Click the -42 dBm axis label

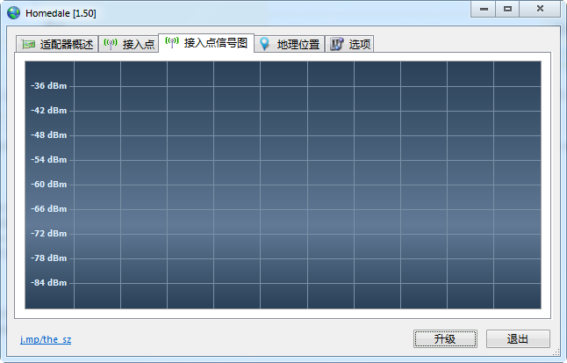[49, 111]
